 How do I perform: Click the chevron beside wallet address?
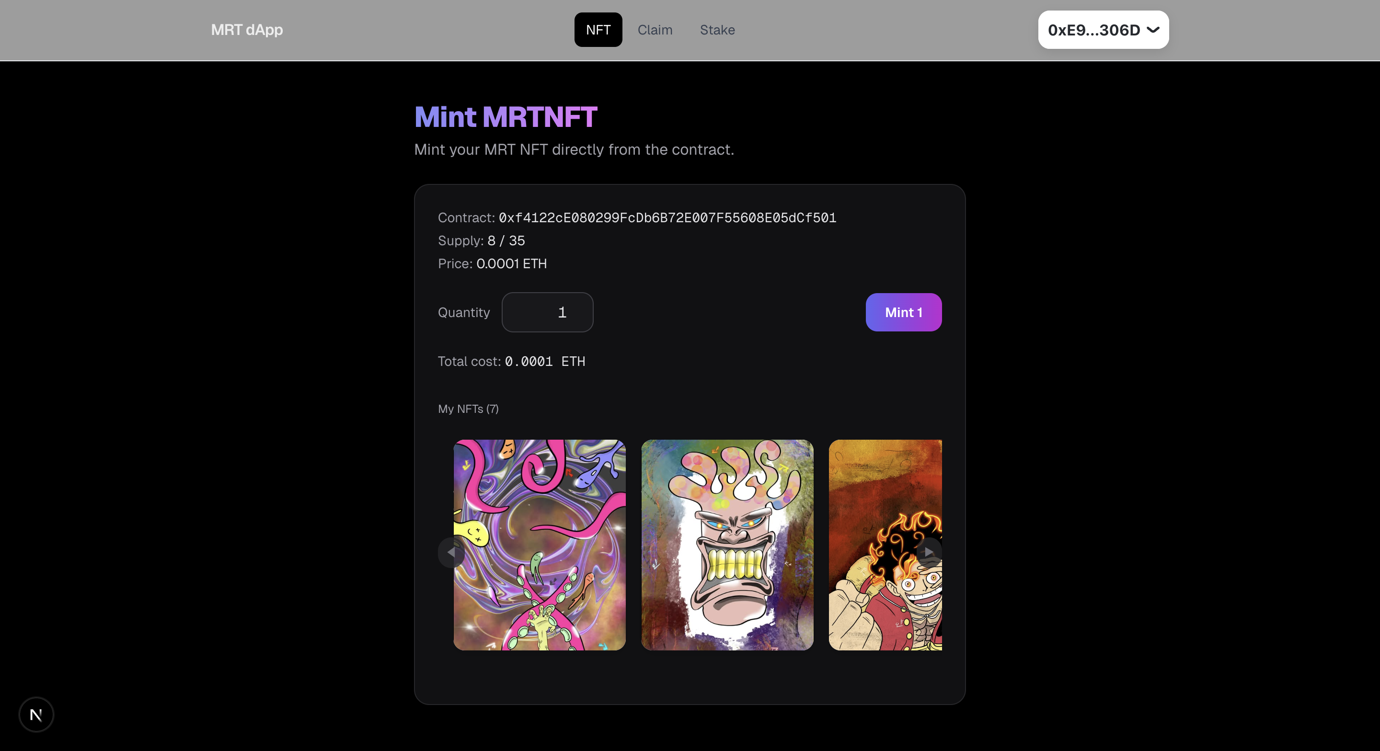1153,30
